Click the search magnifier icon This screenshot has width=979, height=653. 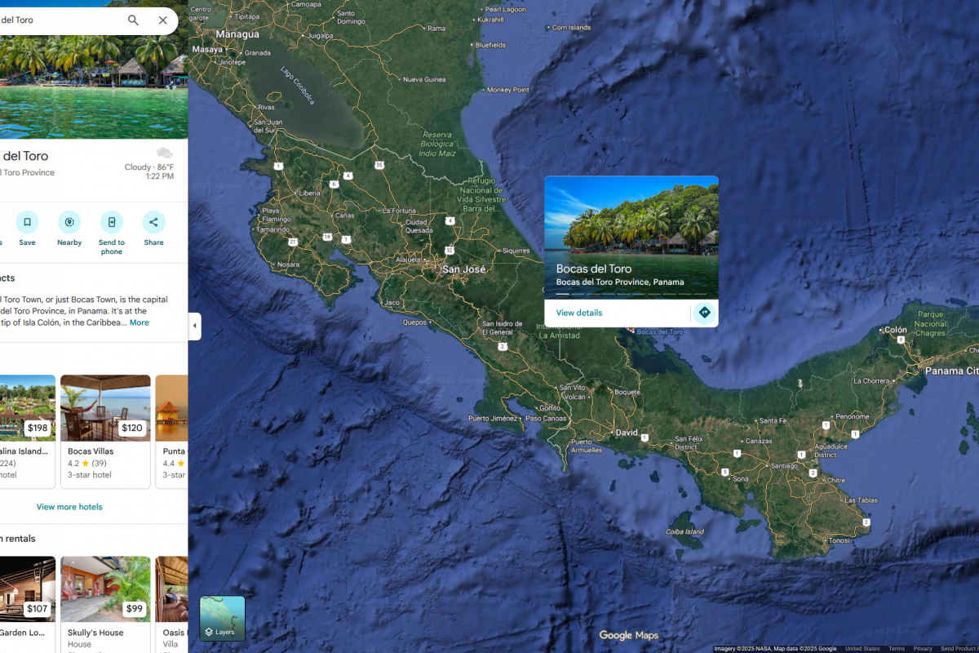coord(133,20)
